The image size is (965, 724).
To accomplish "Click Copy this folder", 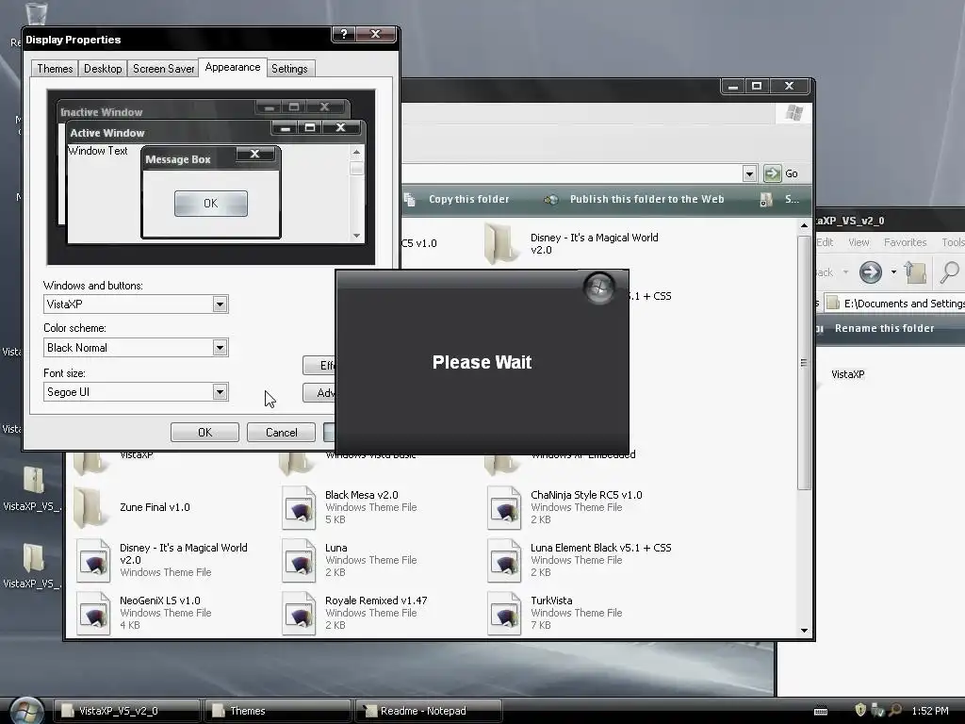I will (x=469, y=199).
